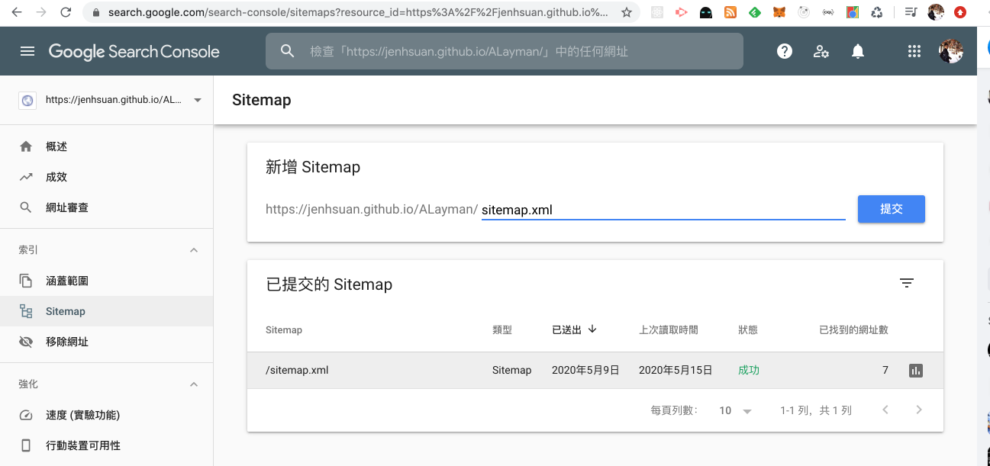Click the recycle arrows extension icon

(x=877, y=12)
